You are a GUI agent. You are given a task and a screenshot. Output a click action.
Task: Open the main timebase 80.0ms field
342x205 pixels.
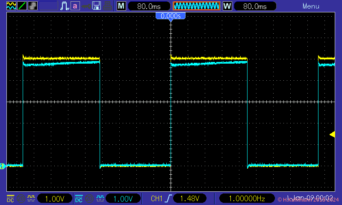[x=149, y=6]
